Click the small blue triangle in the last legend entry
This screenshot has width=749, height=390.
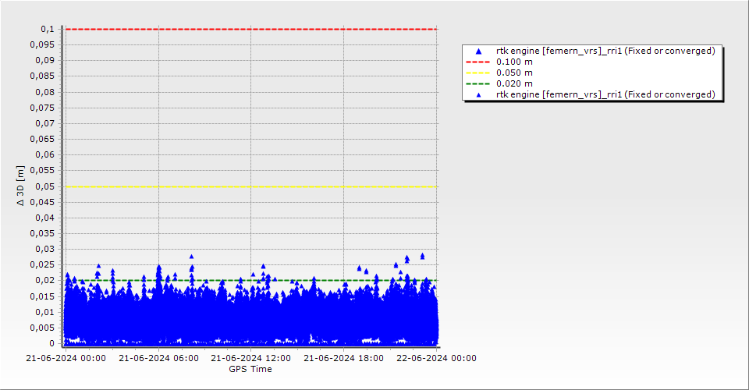click(x=479, y=94)
